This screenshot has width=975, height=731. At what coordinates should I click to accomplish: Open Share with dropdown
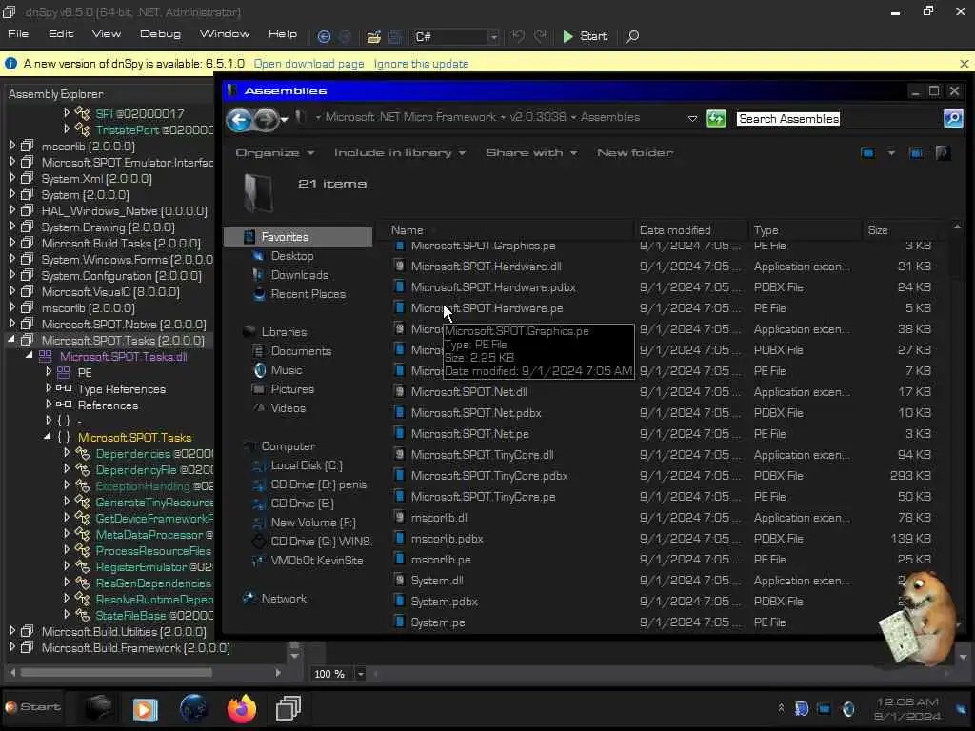[531, 153]
